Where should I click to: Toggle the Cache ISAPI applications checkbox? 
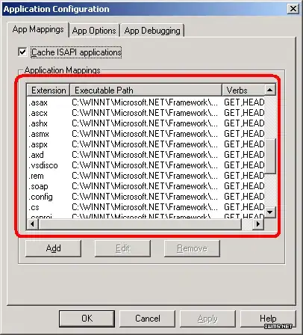click(x=22, y=52)
